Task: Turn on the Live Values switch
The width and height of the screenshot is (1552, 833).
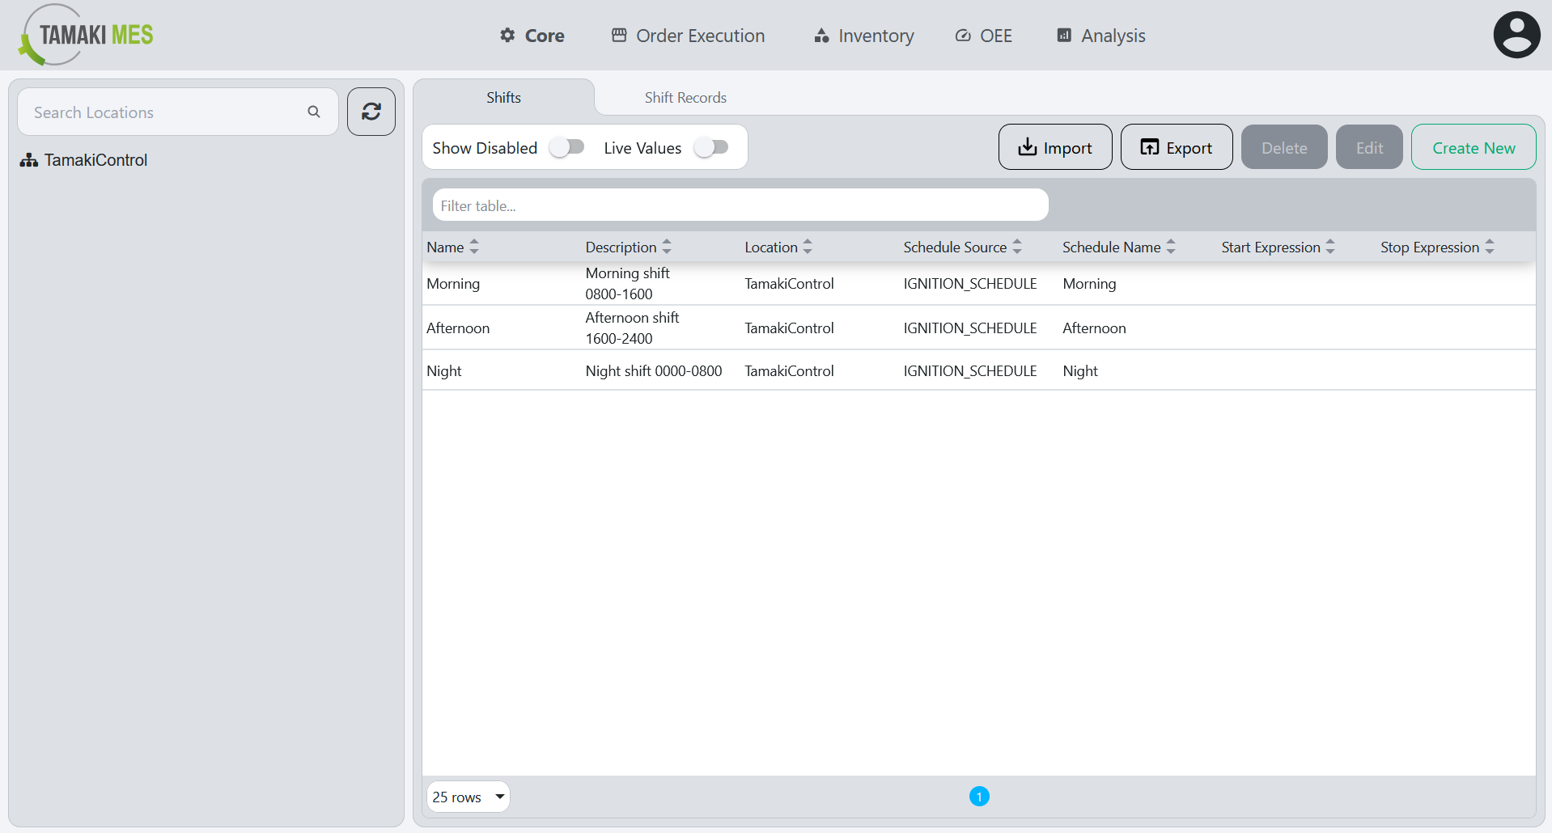Action: point(712,147)
